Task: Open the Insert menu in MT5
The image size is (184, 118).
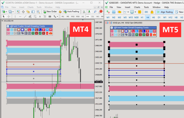Action: coord(127,7)
